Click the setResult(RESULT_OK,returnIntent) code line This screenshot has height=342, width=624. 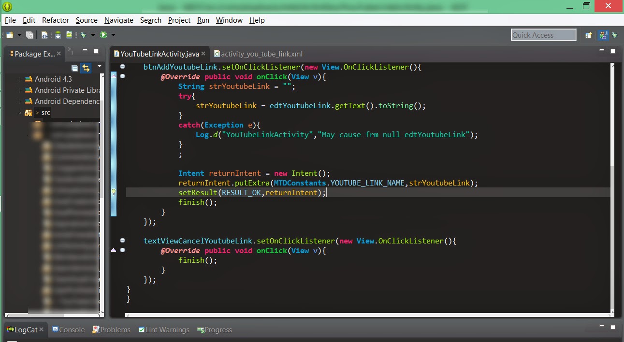click(x=252, y=192)
